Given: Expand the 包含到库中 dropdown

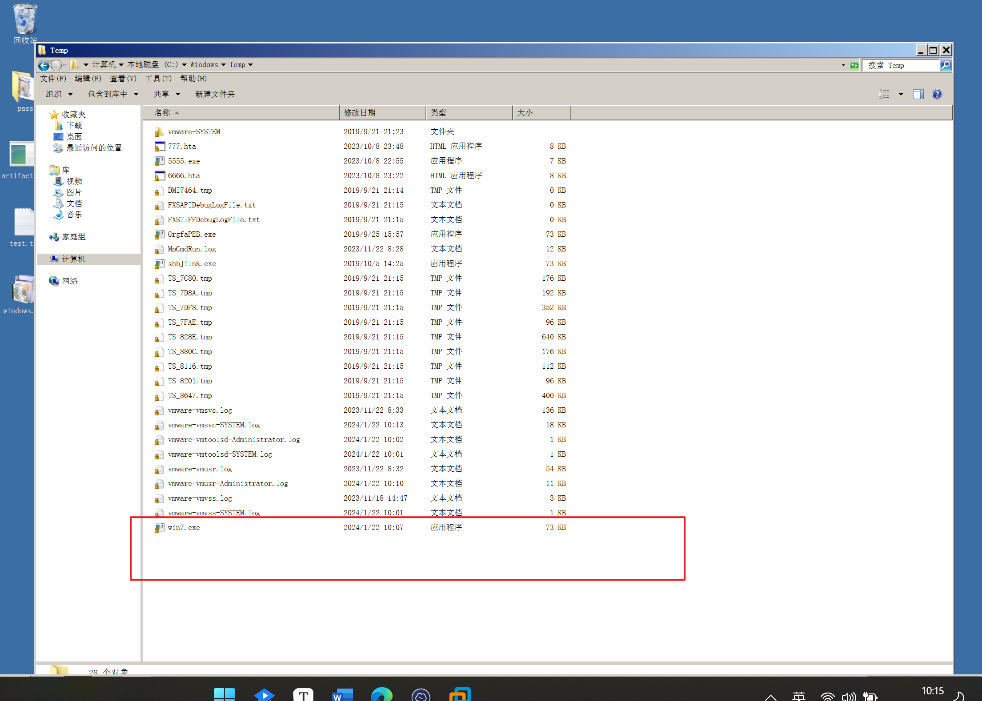Looking at the screenshot, I should pyautogui.click(x=113, y=94).
